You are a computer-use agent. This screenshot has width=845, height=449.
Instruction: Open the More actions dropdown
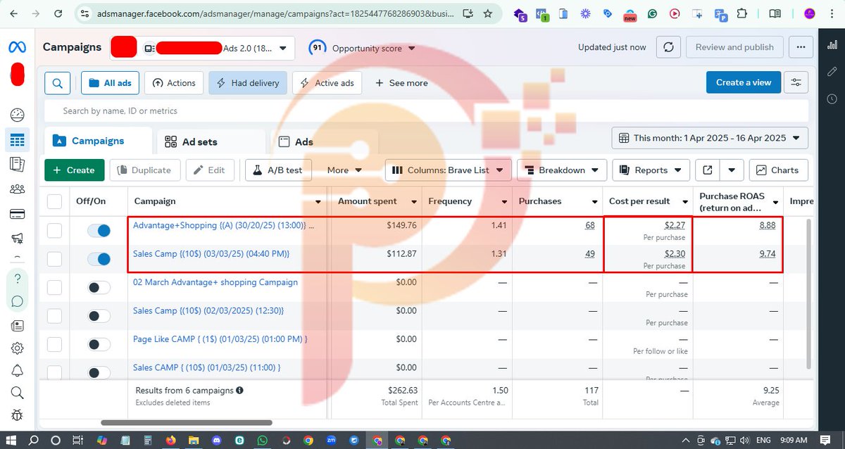pos(344,170)
